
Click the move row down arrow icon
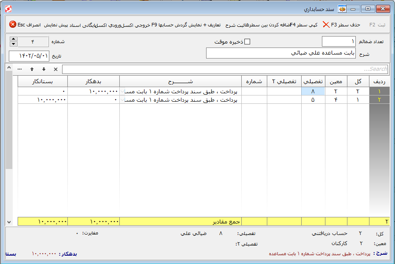point(44,69)
